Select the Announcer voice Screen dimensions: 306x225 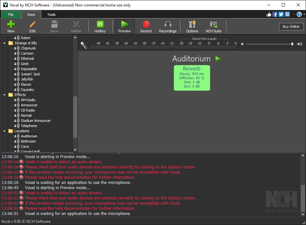tap(29, 105)
